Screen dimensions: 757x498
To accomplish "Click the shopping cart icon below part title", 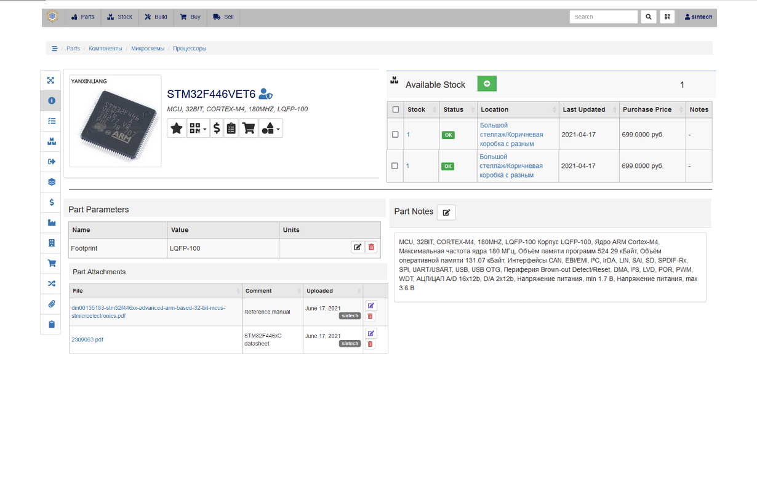I will (249, 128).
